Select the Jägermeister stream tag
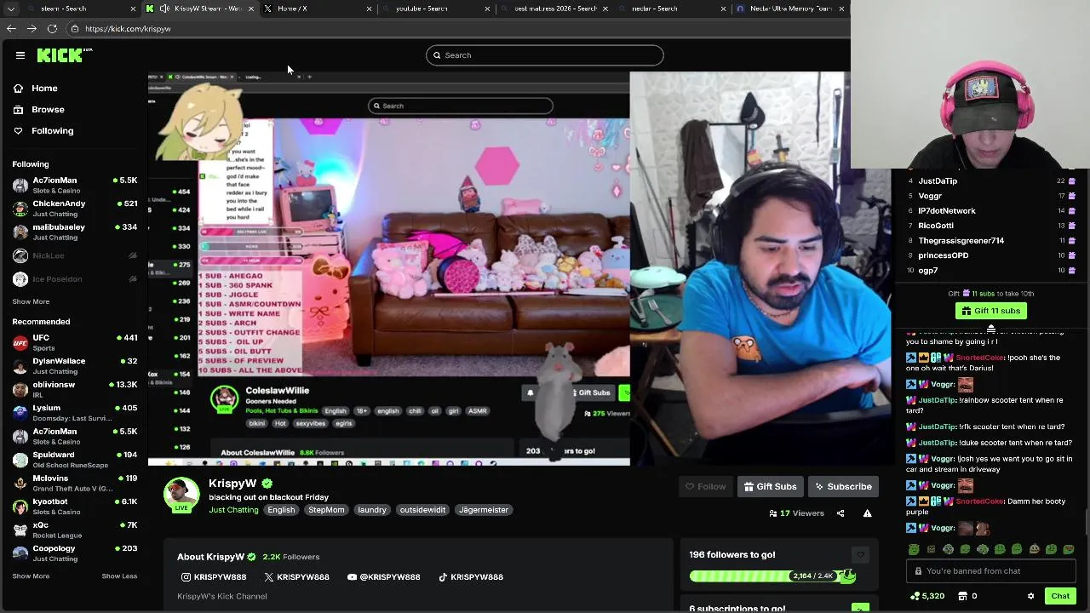 pyautogui.click(x=484, y=510)
